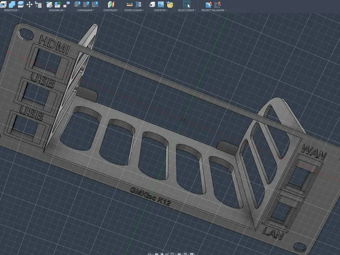Expand the CONSTRUIR dropdown menu

pyautogui.click(x=111, y=10)
